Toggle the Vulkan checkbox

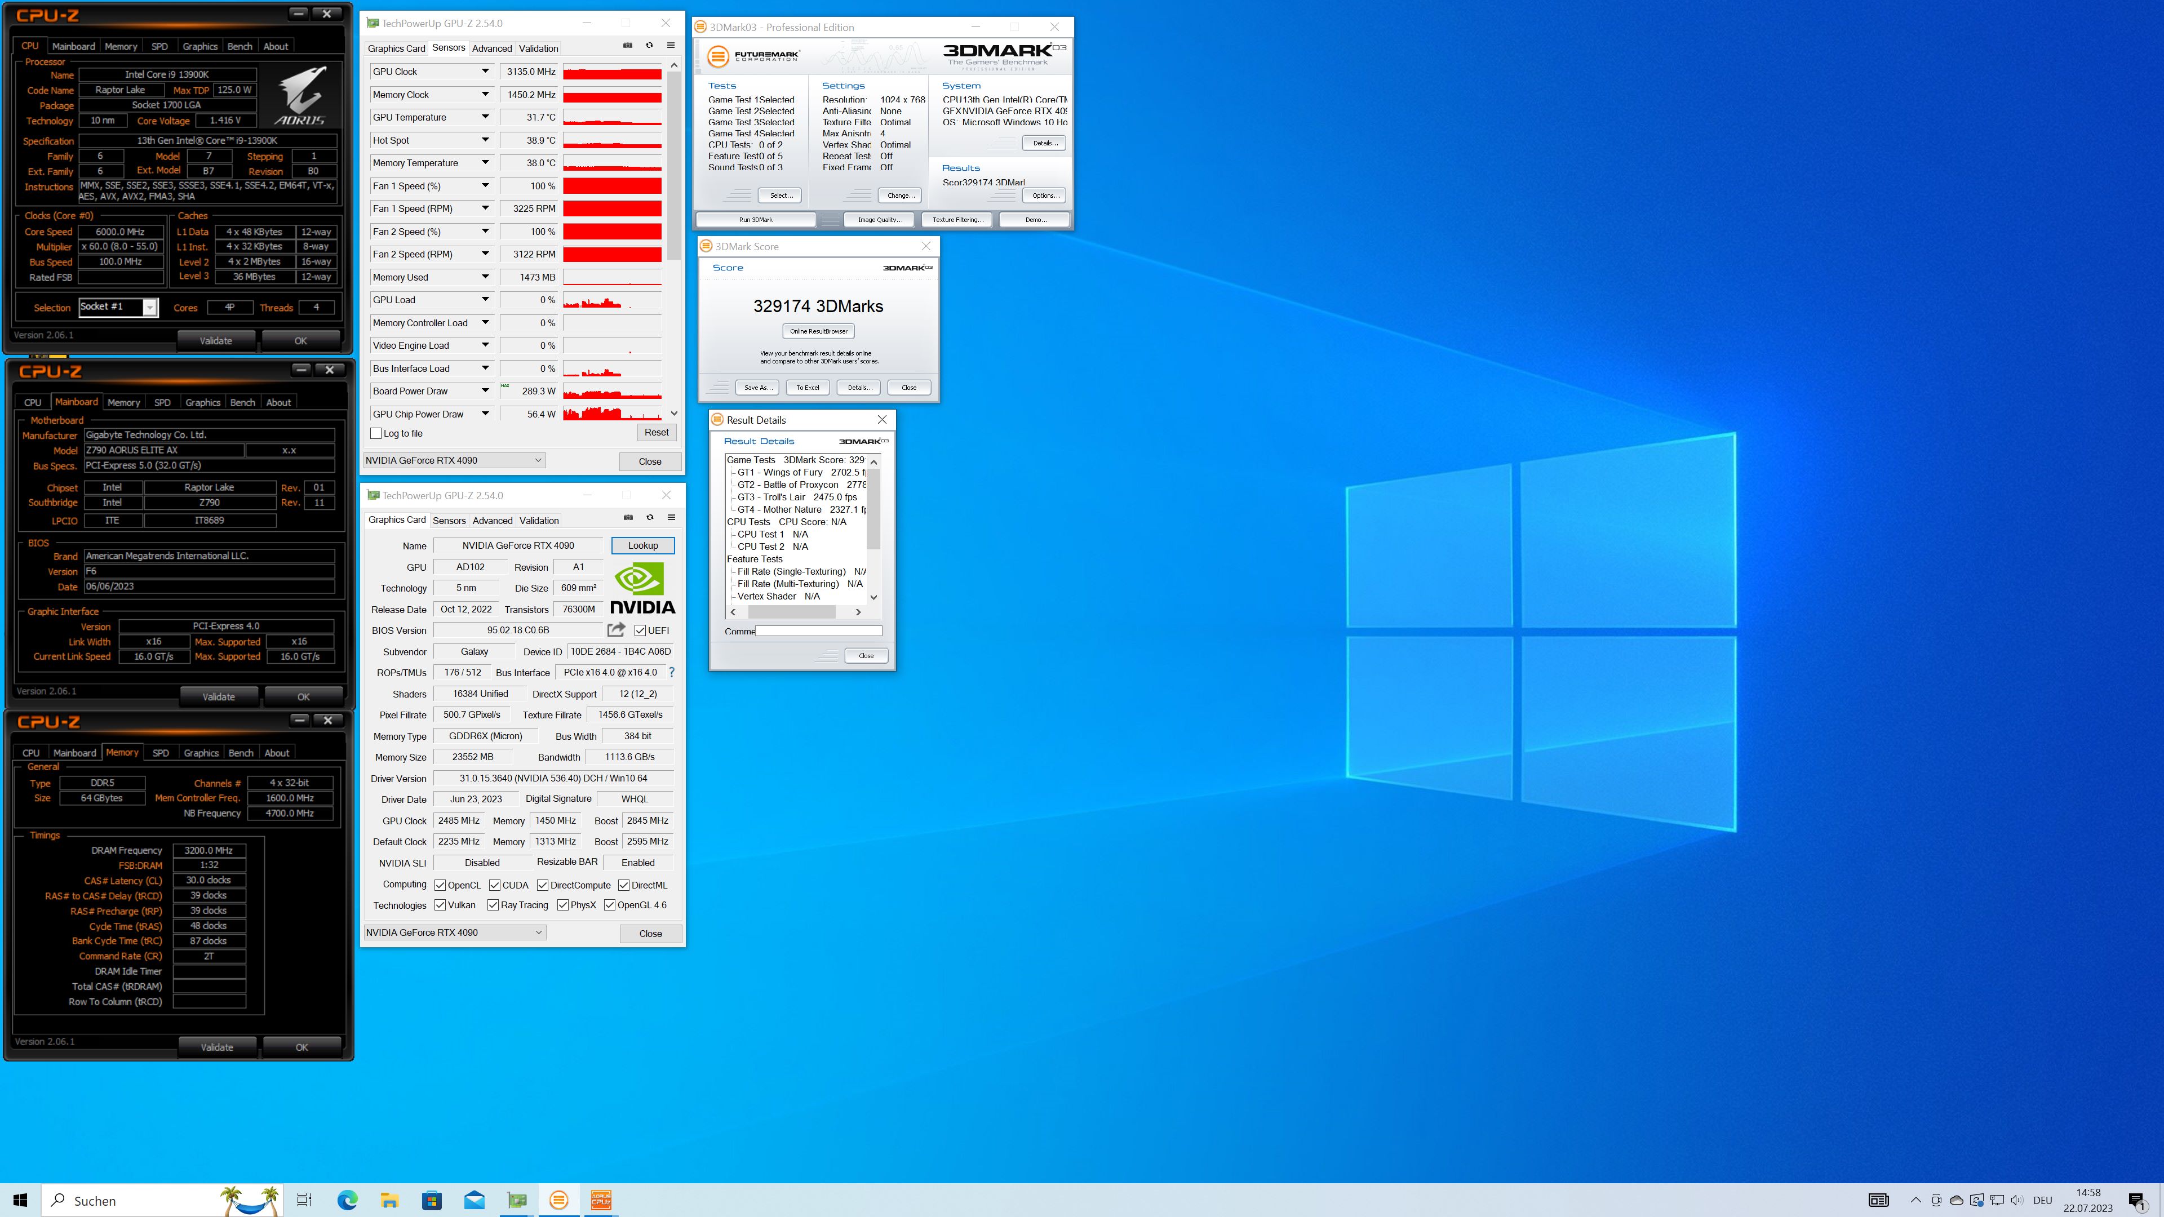(440, 904)
